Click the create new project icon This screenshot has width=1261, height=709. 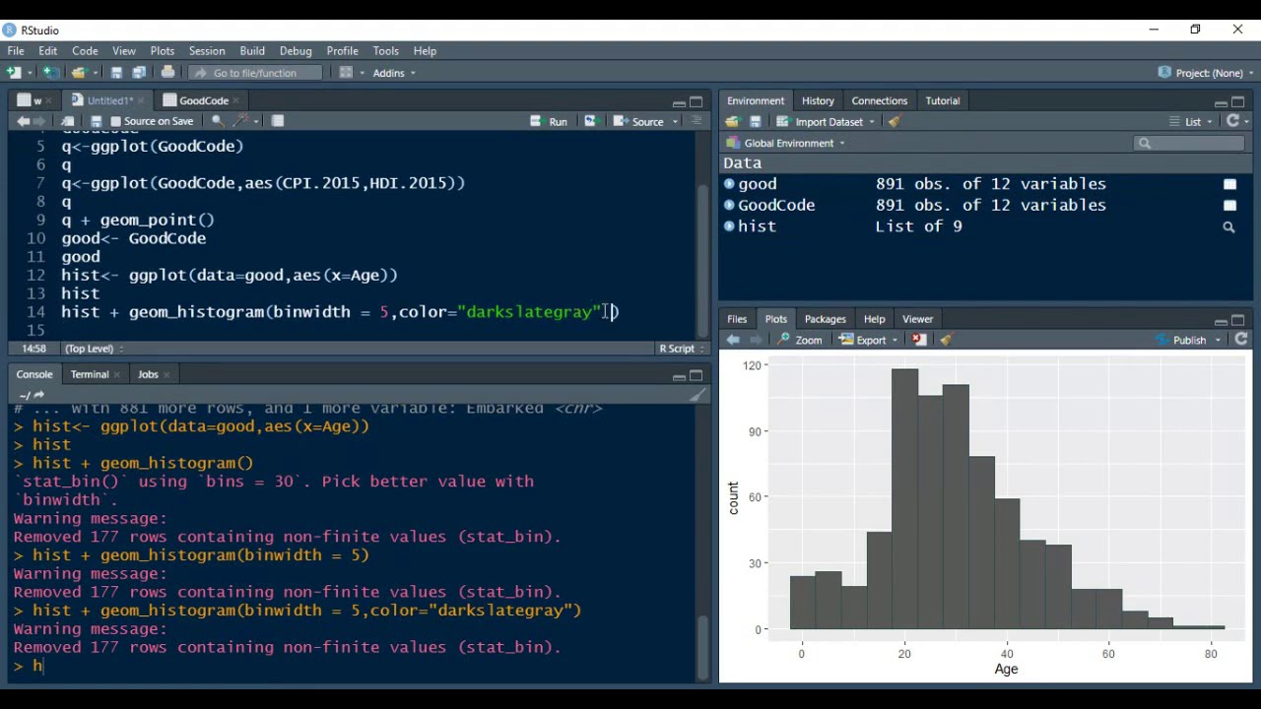50,73
